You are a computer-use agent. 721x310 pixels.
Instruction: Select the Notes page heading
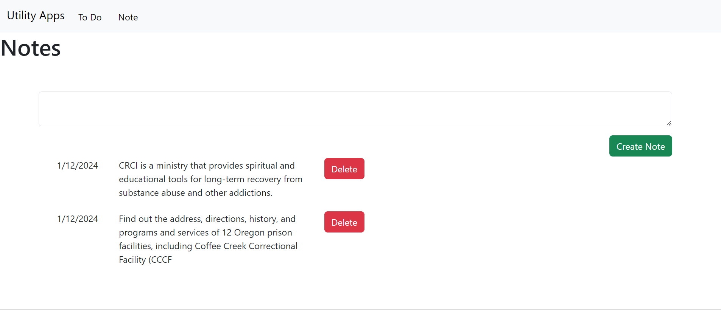[31, 48]
